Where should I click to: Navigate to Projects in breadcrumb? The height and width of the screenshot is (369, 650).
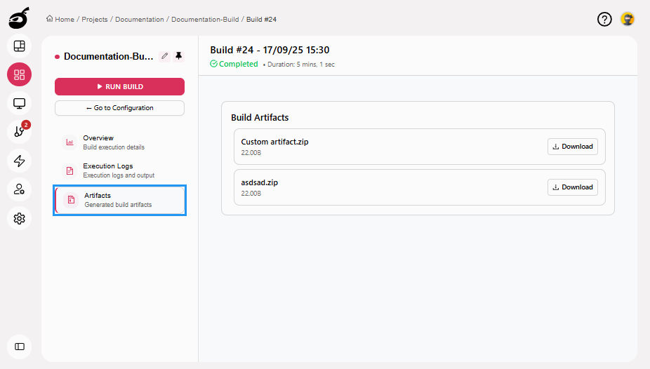click(x=95, y=20)
